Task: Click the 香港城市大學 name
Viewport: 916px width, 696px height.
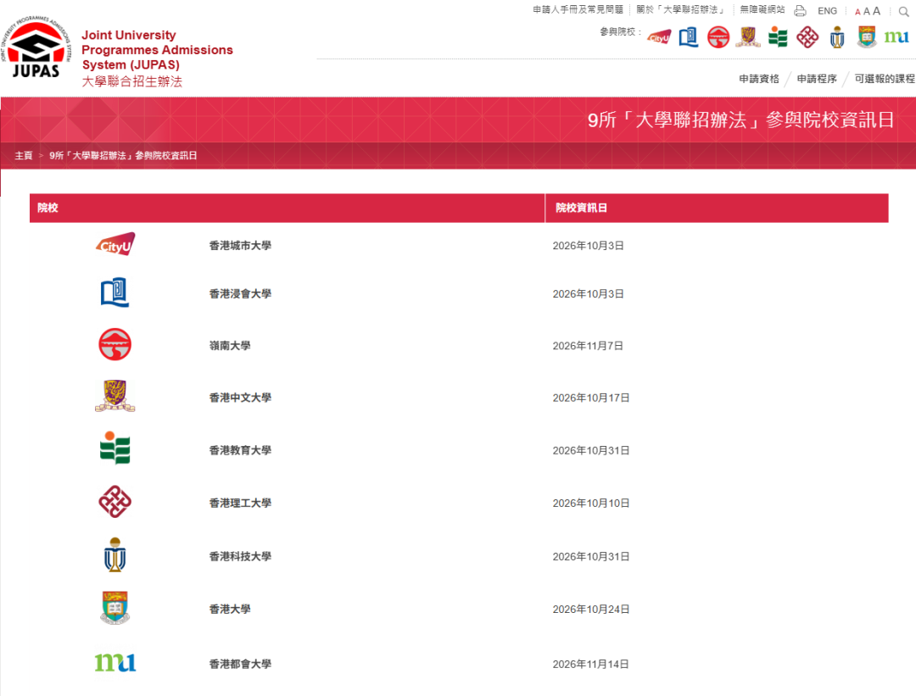Action: [x=240, y=246]
